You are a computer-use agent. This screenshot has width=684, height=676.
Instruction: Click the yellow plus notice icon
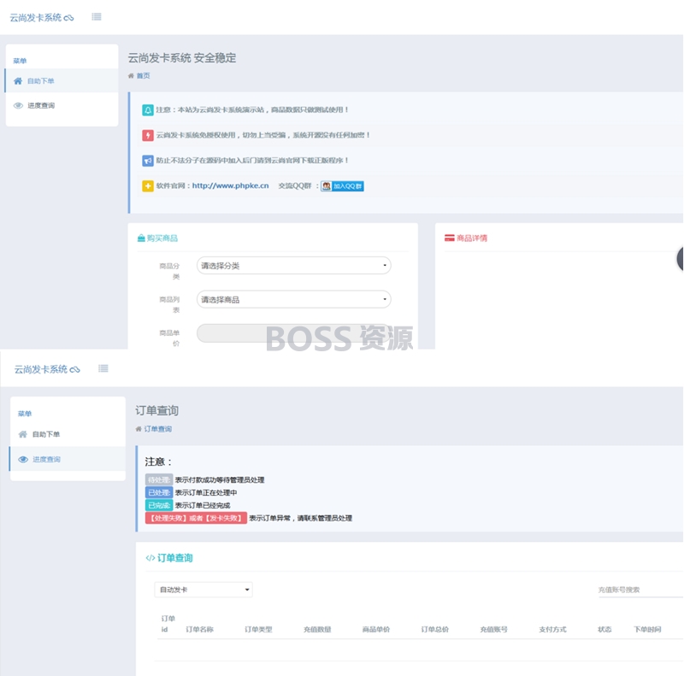[x=148, y=186]
